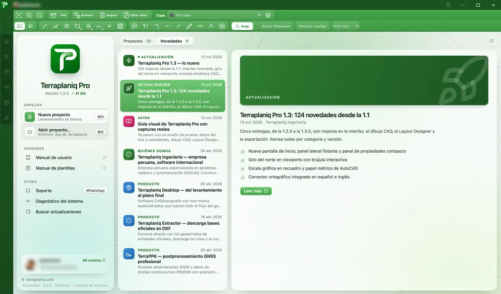Select news item 'Terraplaniq Pro 1.3: 124 novedades'
501x294 pixels.
(173, 96)
